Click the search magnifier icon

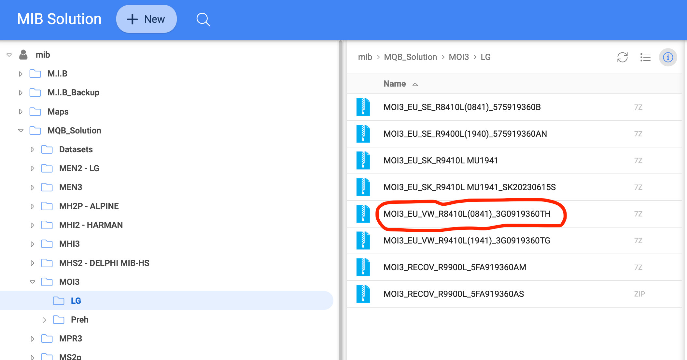pos(203,20)
